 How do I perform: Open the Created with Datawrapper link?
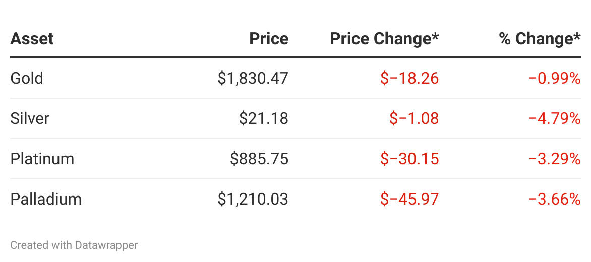(74, 245)
